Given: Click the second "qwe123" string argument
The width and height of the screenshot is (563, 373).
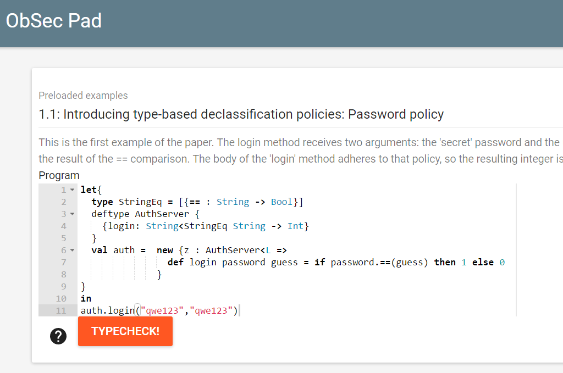Looking at the screenshot, I should pos(211,310).
